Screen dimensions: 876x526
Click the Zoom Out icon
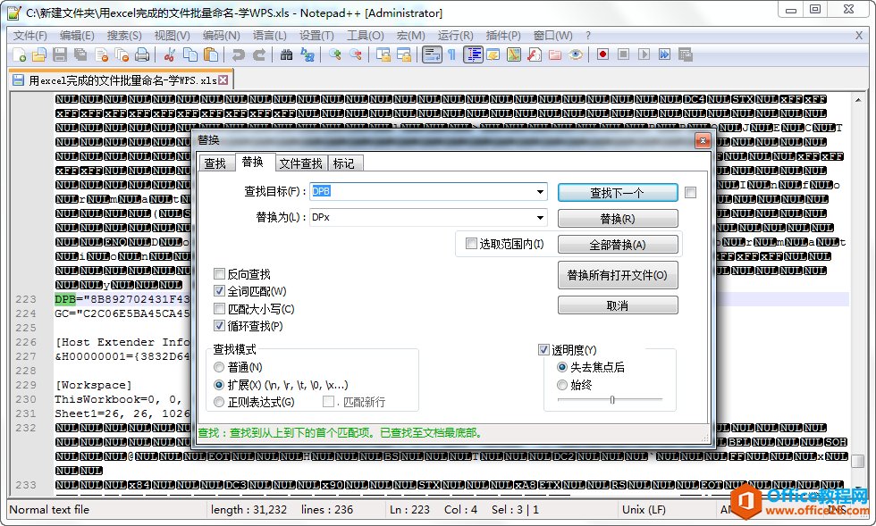356,54
